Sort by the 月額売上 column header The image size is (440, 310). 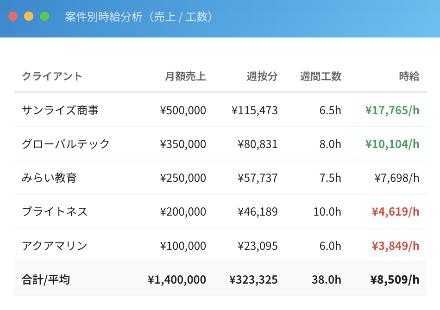(x=186, y=77)
